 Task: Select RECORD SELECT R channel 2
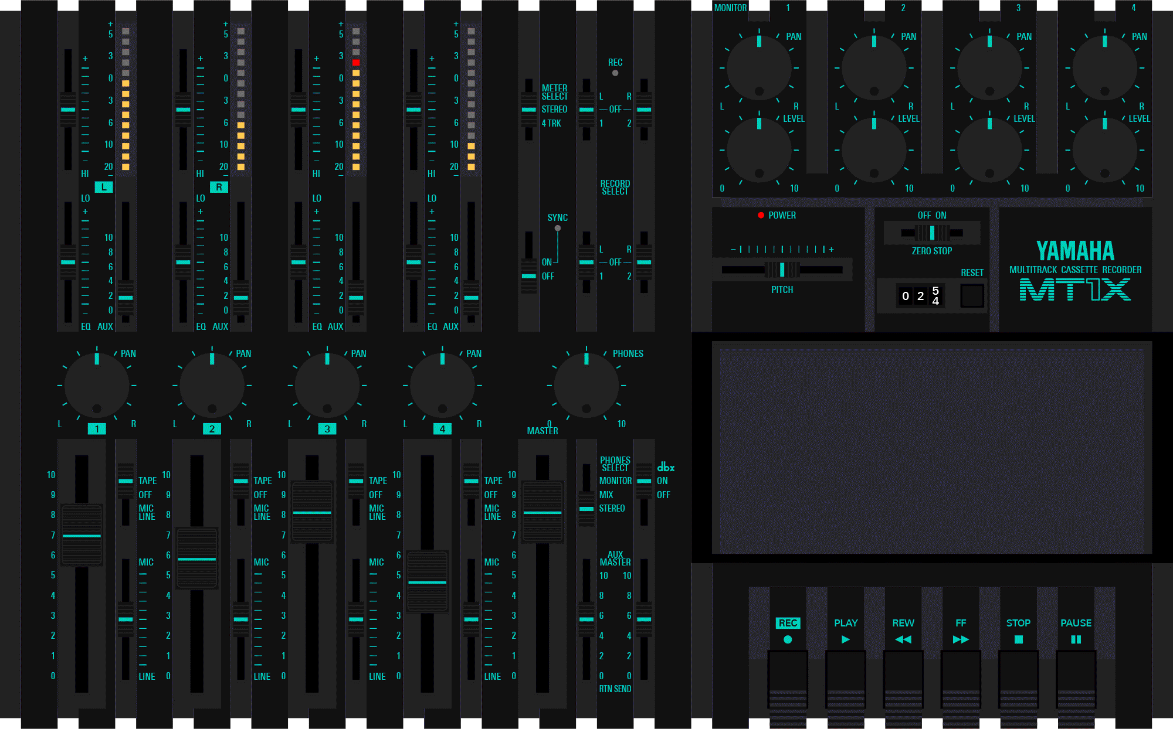643,263
